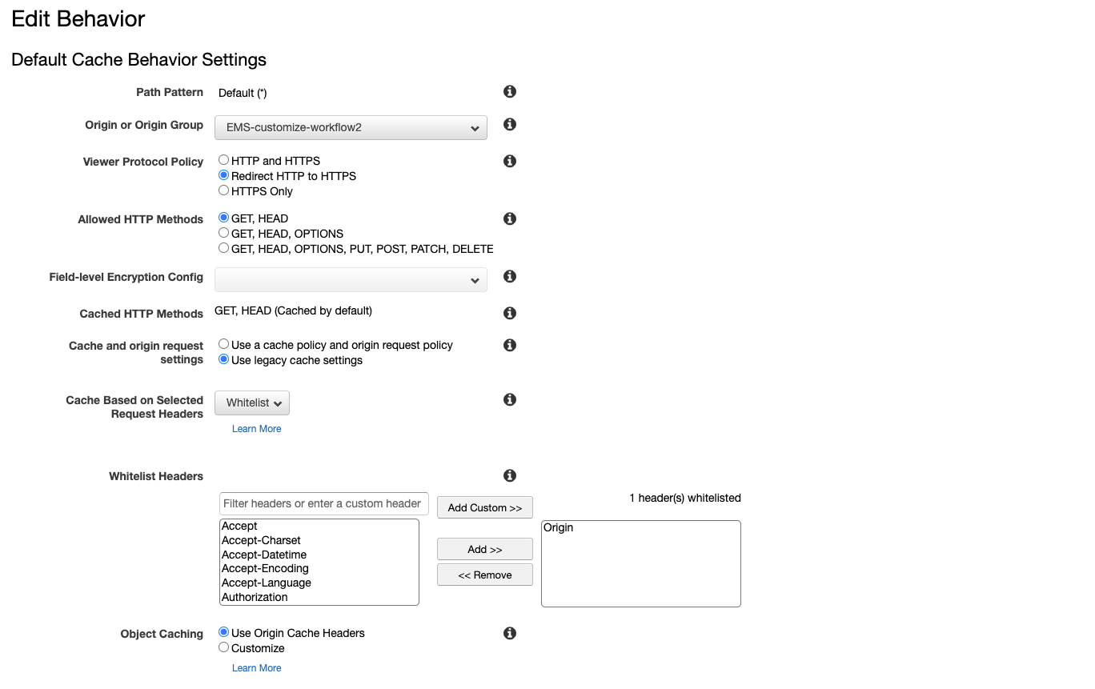Click the Origin or Origin Group info icon
Viewport: 1095px width, 689px height.
click(x=509, y=124)
